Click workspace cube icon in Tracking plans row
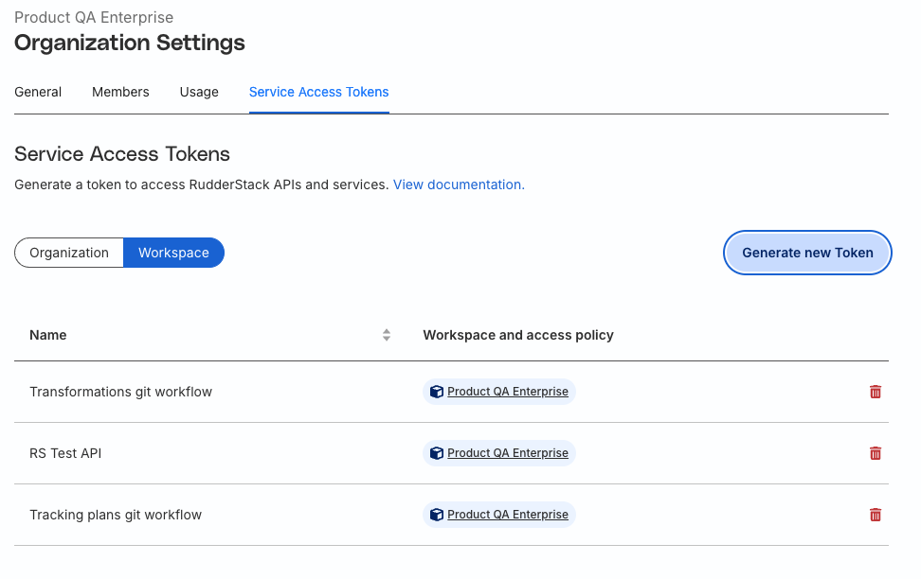Screen dimensions: 921x579 coord(437,515)
